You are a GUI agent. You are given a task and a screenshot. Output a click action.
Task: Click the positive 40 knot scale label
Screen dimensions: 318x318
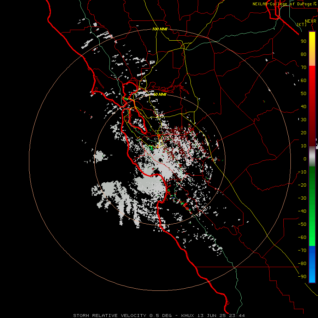click(x=304, y=106)
